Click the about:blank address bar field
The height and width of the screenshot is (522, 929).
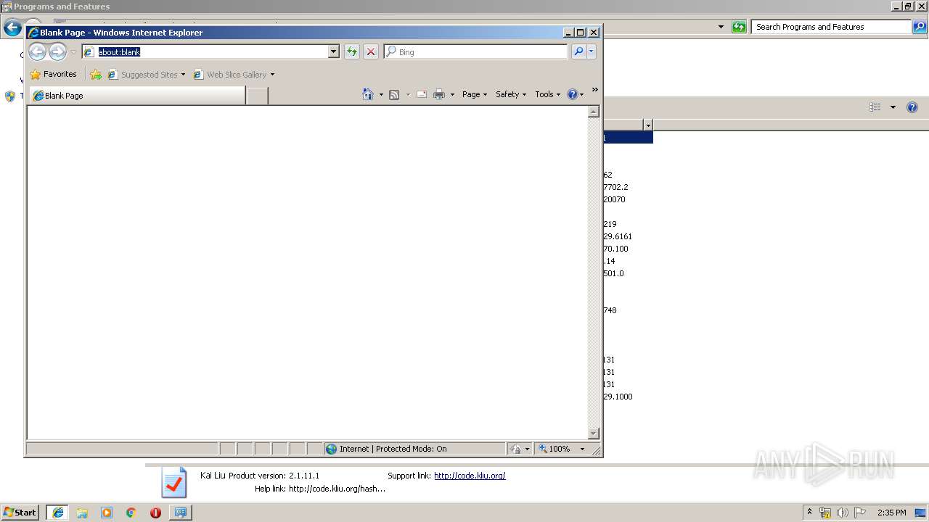205,51
